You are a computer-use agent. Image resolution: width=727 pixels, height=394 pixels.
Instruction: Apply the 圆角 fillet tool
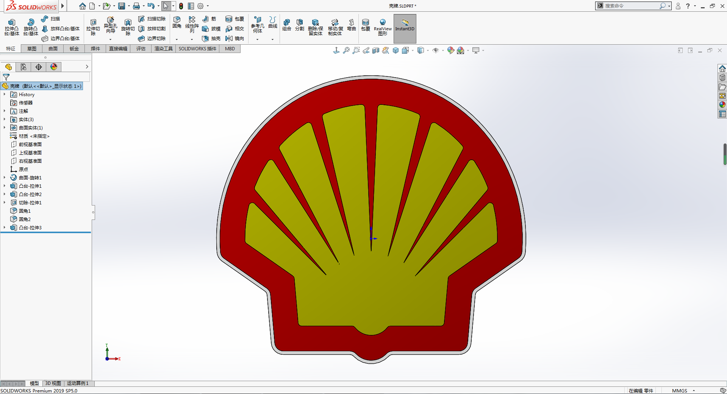click(x=177, y=23)
